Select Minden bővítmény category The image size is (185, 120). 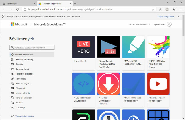tap(32, 55)
